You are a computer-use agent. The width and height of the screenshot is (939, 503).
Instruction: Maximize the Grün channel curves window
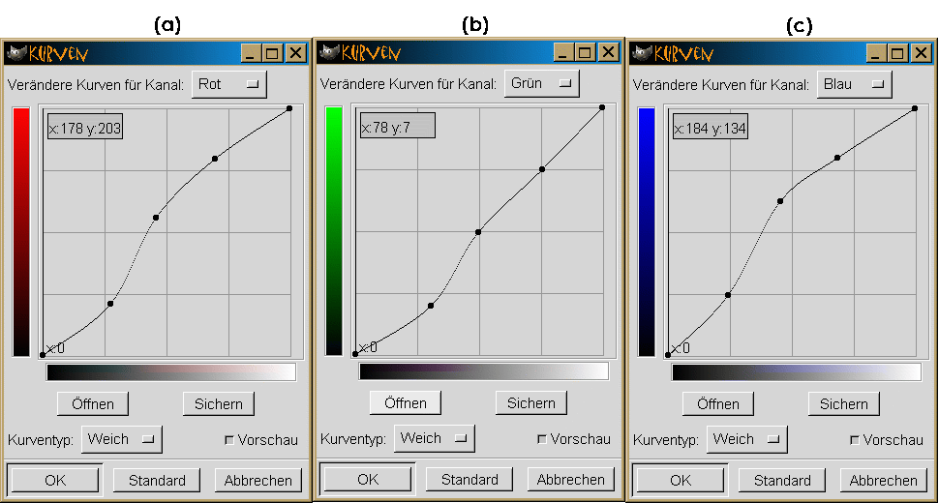pyautogui.click(x=585, y=52)
